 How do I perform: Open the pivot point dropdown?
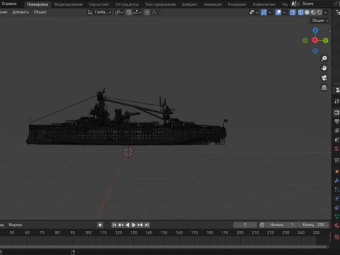[119, 12]
